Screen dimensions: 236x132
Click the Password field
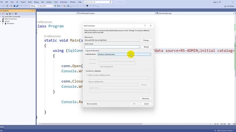click(117, 63)
